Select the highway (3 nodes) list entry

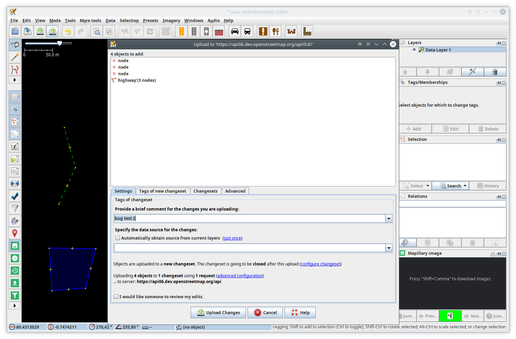[x=137, y=80]
